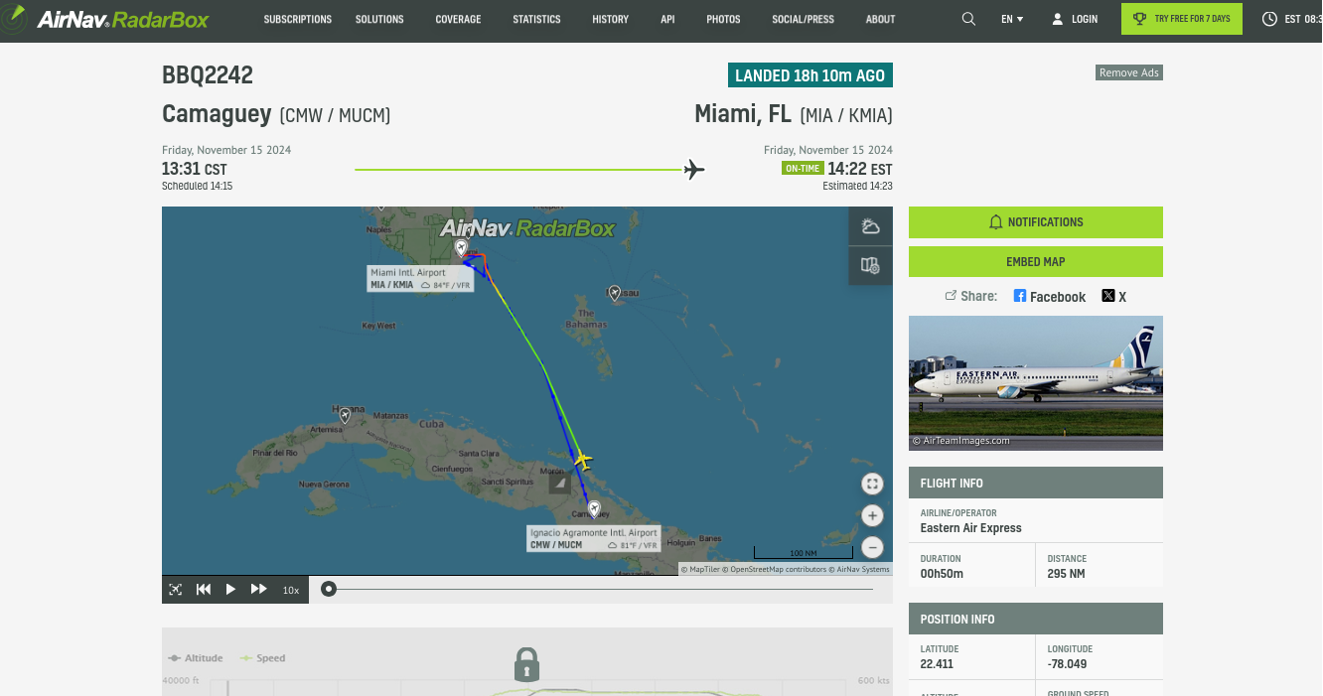Click the expand icon in playback bar
The height and width of the screenshot is (696, 1323).
point(176,590)
